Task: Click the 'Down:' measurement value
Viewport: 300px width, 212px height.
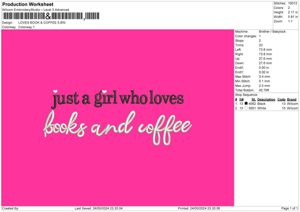Action: click(x=265, y=63)
